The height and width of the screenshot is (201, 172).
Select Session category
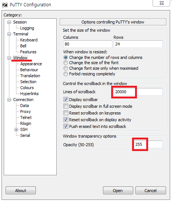(20, 22)
